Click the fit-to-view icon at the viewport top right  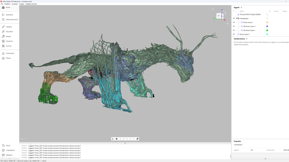[x=213, y=9]
